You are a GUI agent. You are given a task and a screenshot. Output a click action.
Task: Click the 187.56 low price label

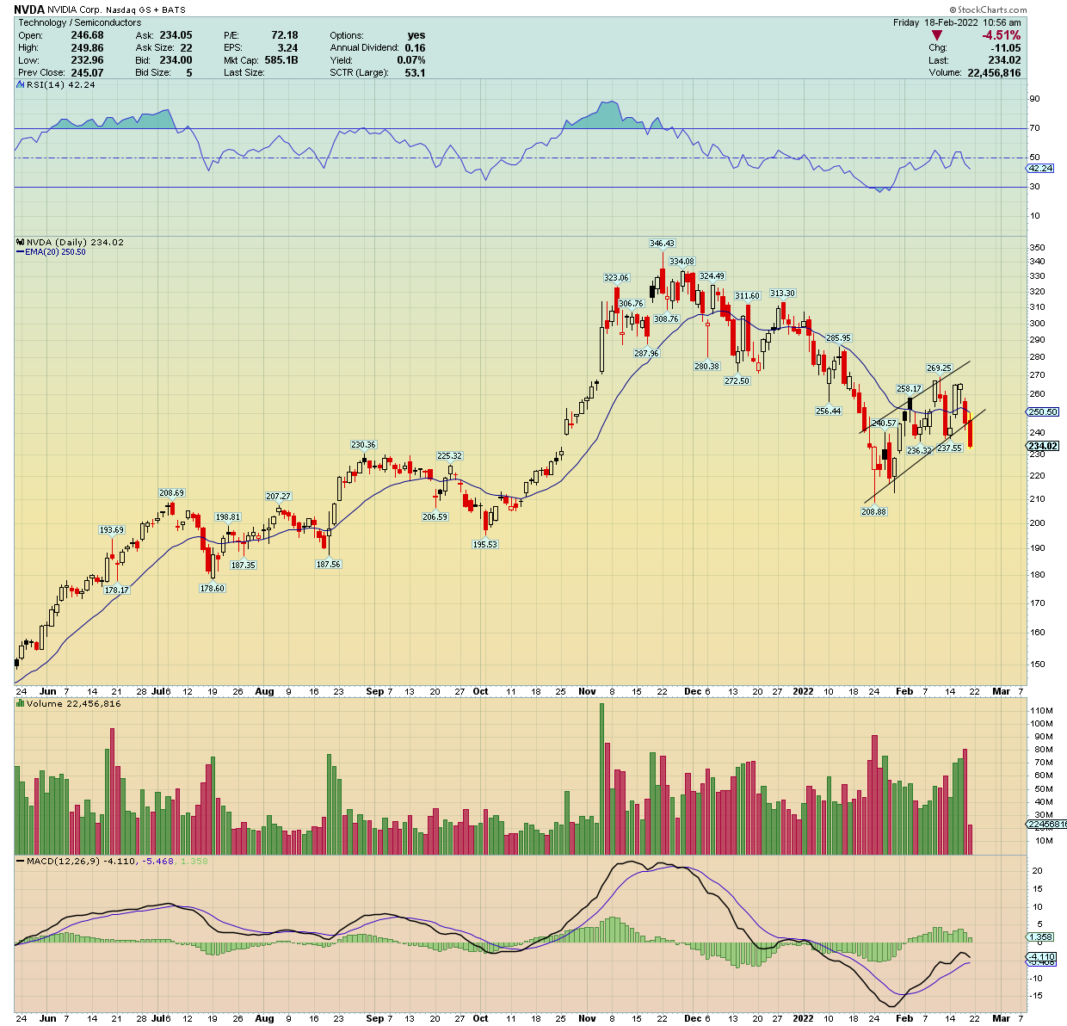pyautogui.click(x=328, y=565)
